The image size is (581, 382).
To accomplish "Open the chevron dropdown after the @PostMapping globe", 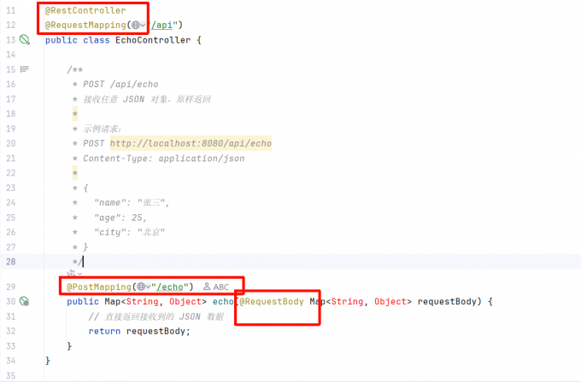I will click(149, 286).
